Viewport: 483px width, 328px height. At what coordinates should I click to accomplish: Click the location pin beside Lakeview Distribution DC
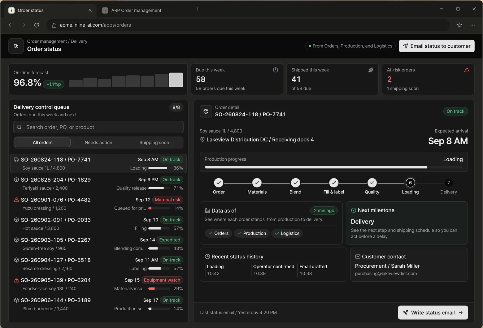tap(202, 140)
